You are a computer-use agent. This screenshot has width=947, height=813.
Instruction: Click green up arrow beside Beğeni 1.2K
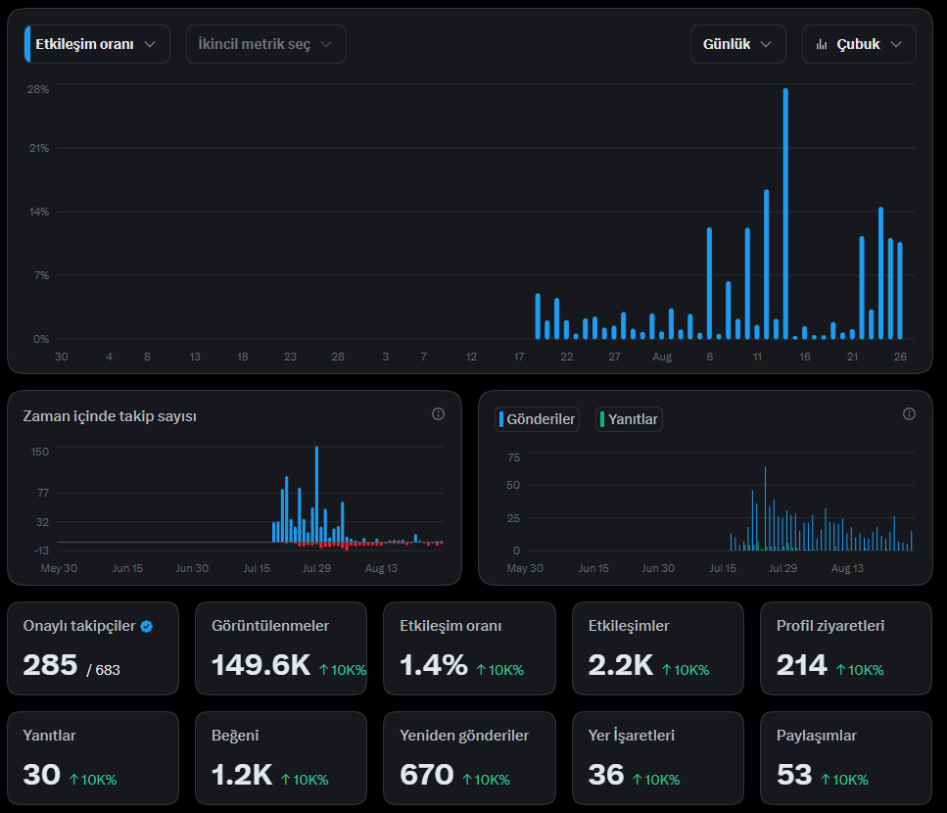tap(286, 779)
